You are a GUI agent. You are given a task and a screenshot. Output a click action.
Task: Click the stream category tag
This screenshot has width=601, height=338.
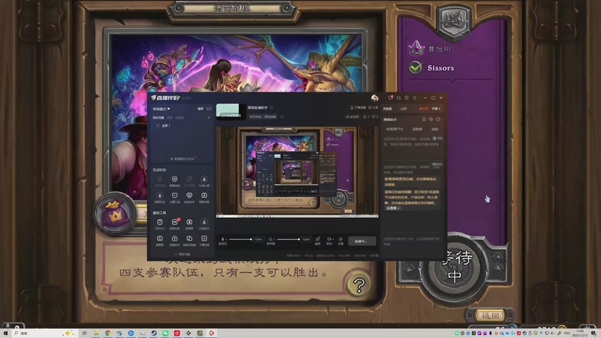point(263,116)
